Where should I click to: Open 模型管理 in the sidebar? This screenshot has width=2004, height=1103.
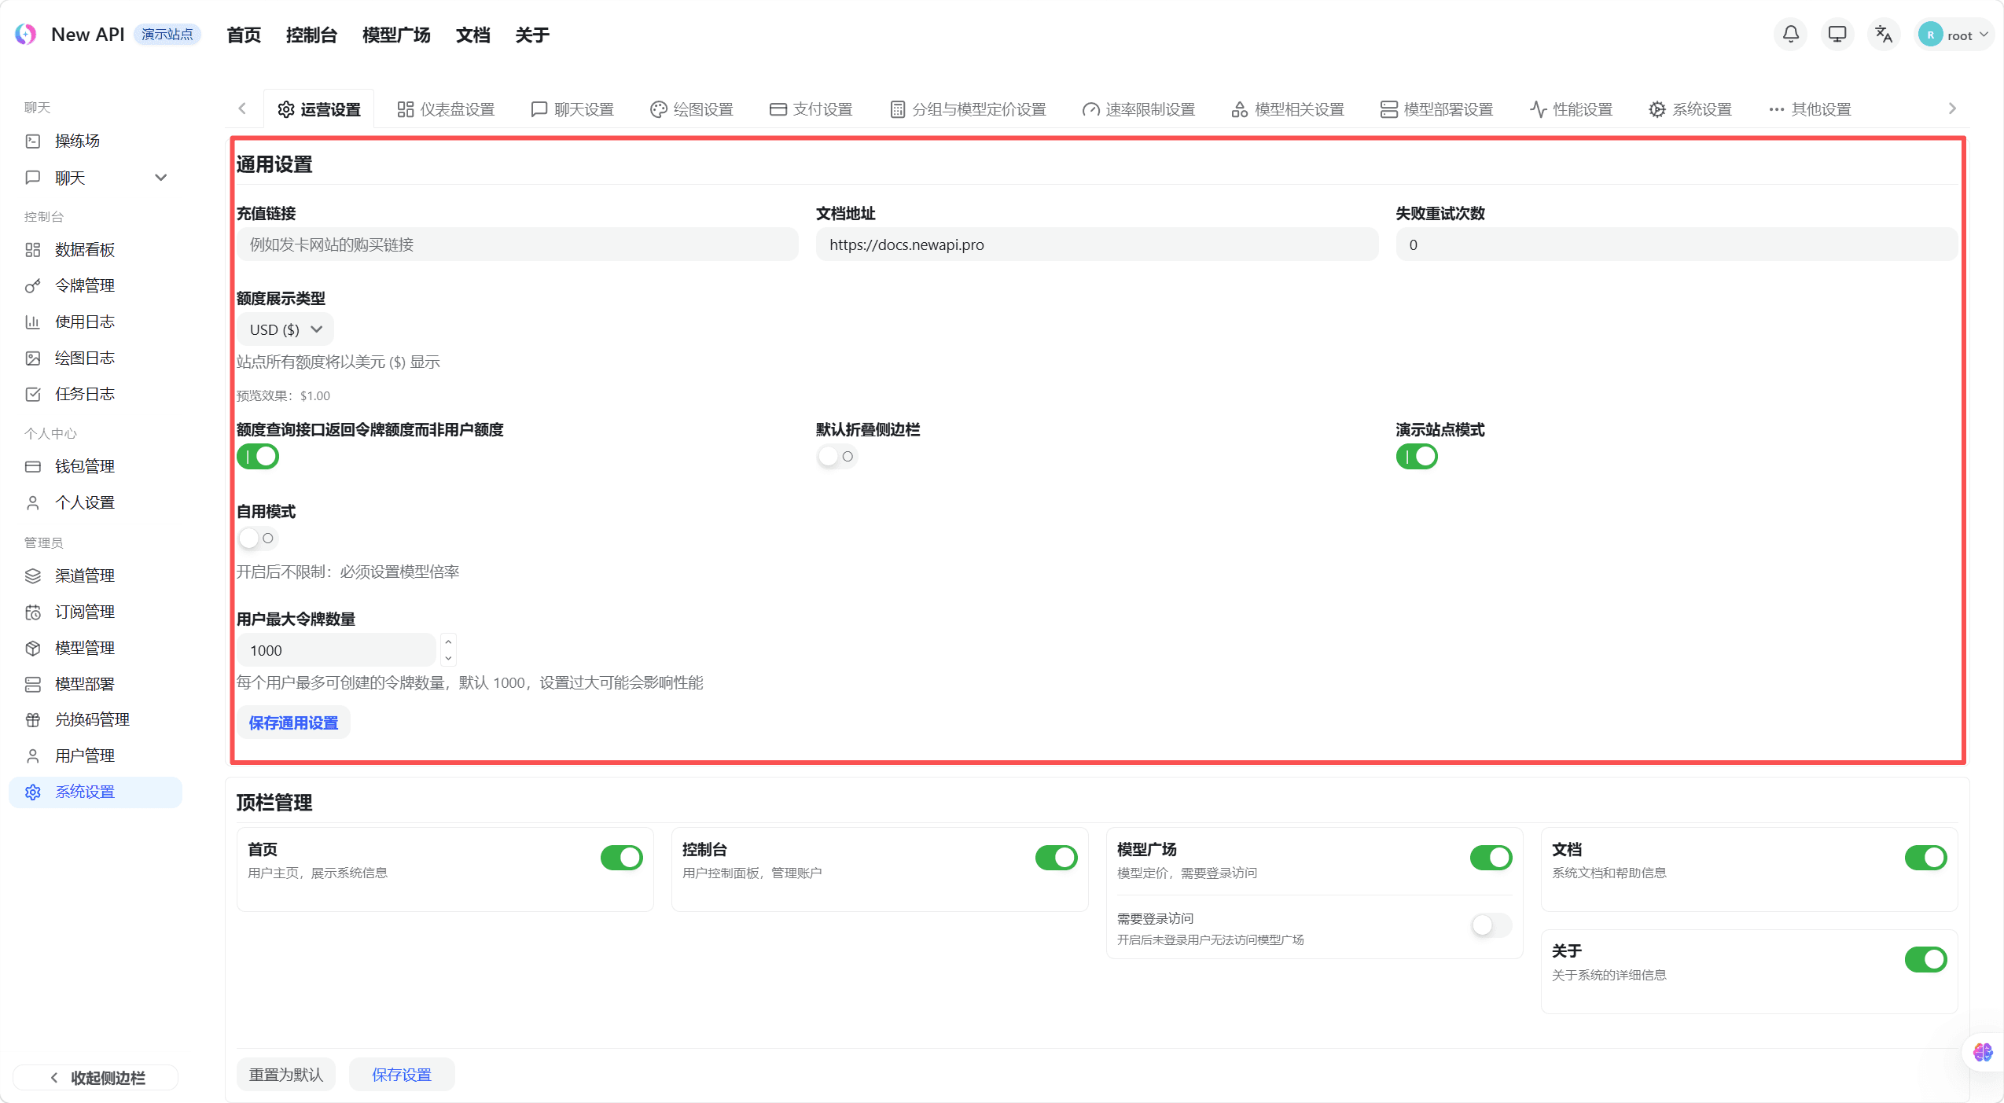(83, 647)
